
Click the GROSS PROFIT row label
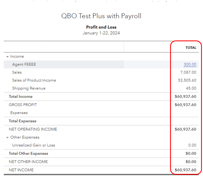(23, 105)
